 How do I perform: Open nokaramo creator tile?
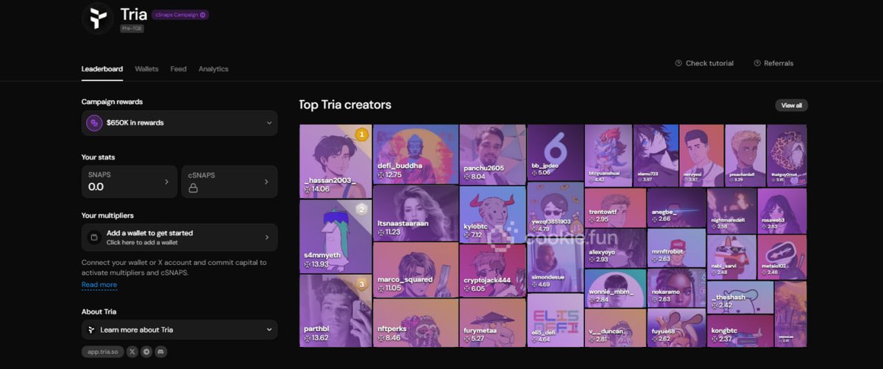tap(676, 287)
